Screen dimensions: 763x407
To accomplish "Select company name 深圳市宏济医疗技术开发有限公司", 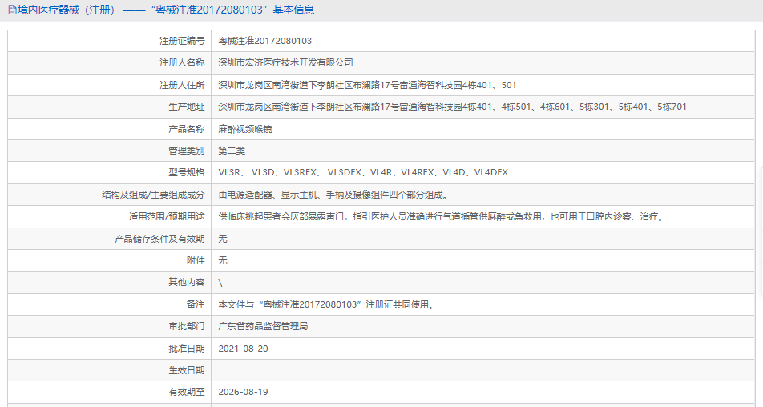I will pos(285,62).
